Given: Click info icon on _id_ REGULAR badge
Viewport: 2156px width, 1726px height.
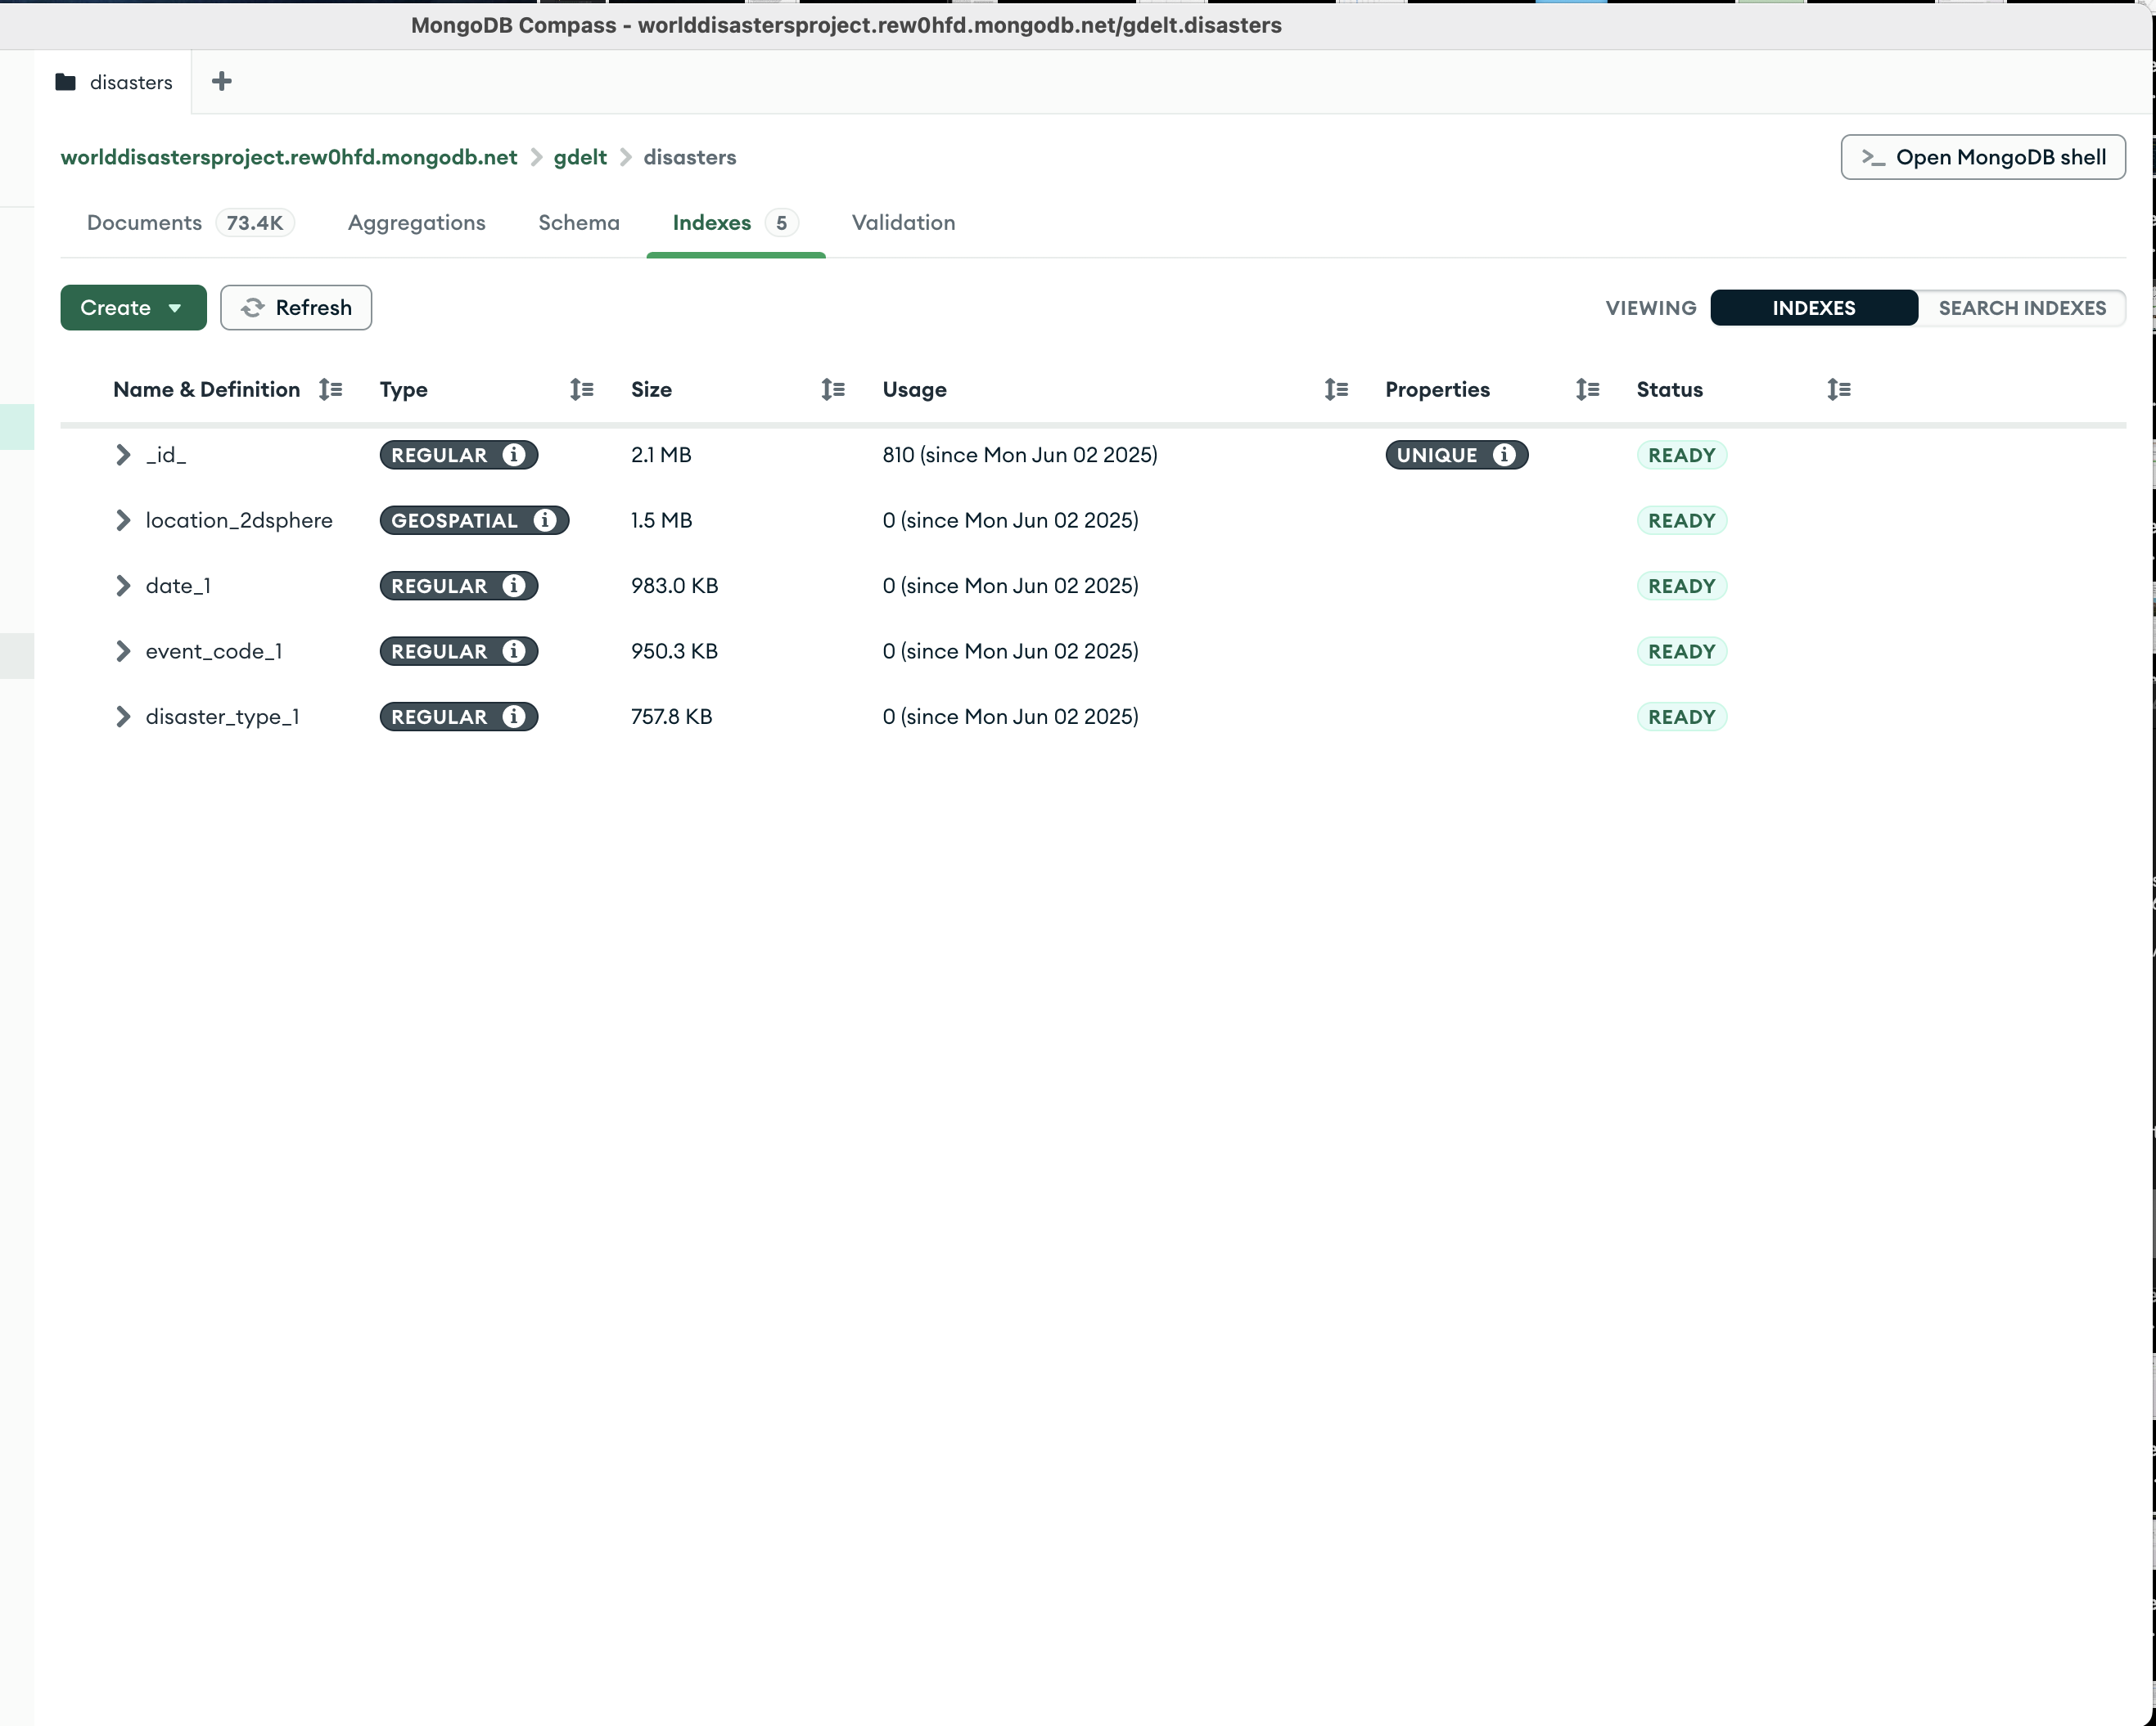Looking at the screenshot, I should [x=514, y=455].
